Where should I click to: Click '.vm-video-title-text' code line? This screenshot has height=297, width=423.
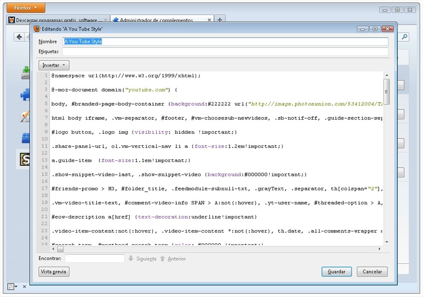click(x=217, y=203)
